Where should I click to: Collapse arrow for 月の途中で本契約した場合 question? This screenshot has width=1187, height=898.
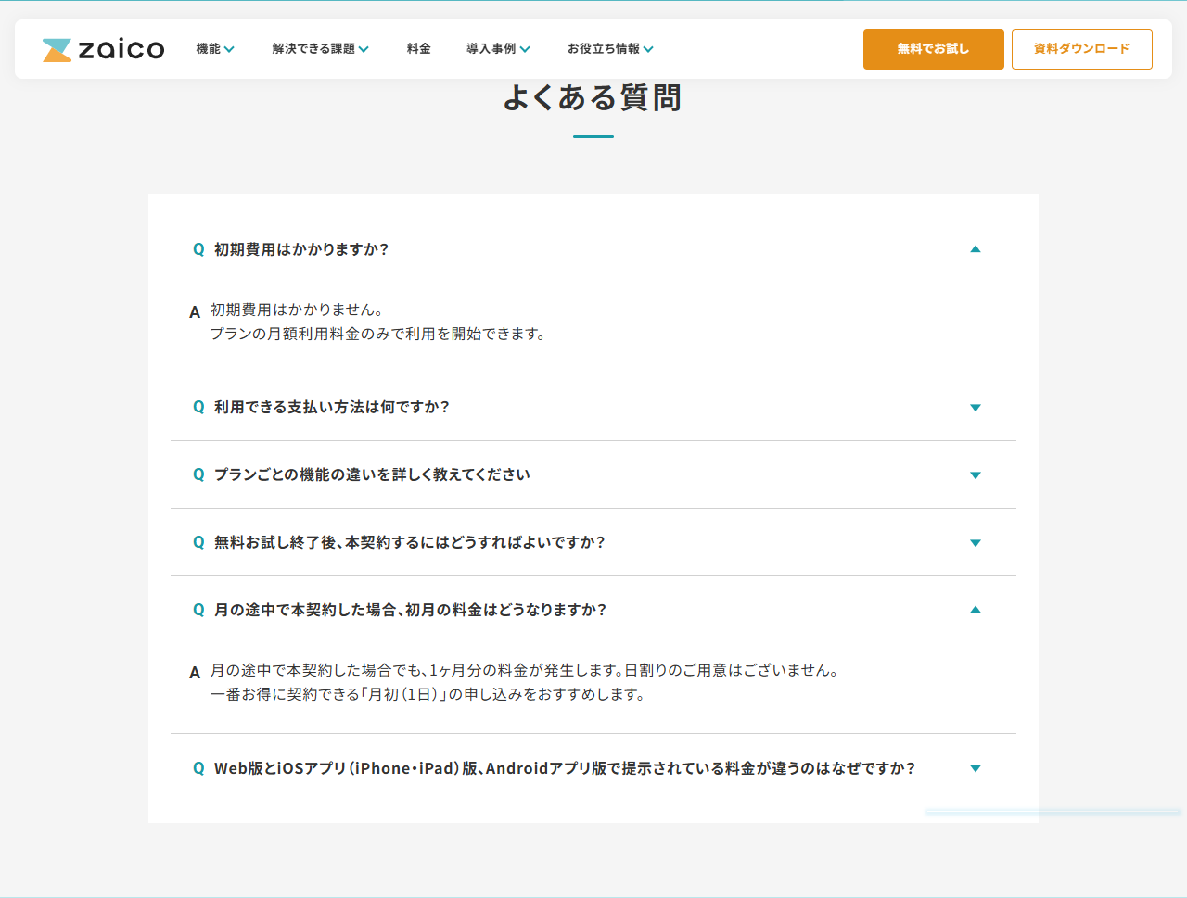click(x=975, y=610)
